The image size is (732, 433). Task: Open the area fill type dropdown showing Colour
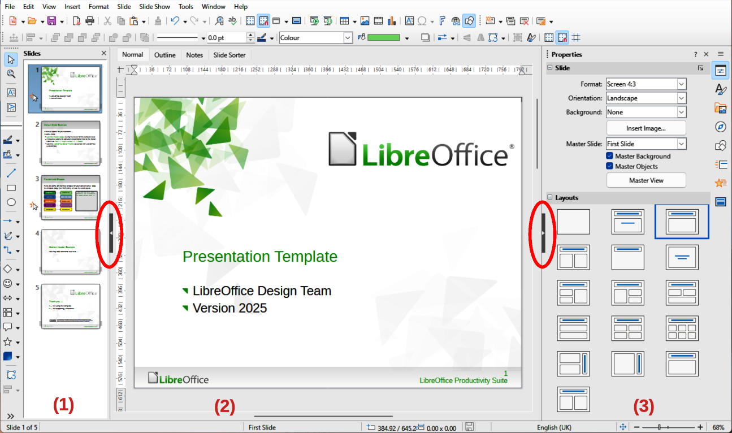click(316, 38)
